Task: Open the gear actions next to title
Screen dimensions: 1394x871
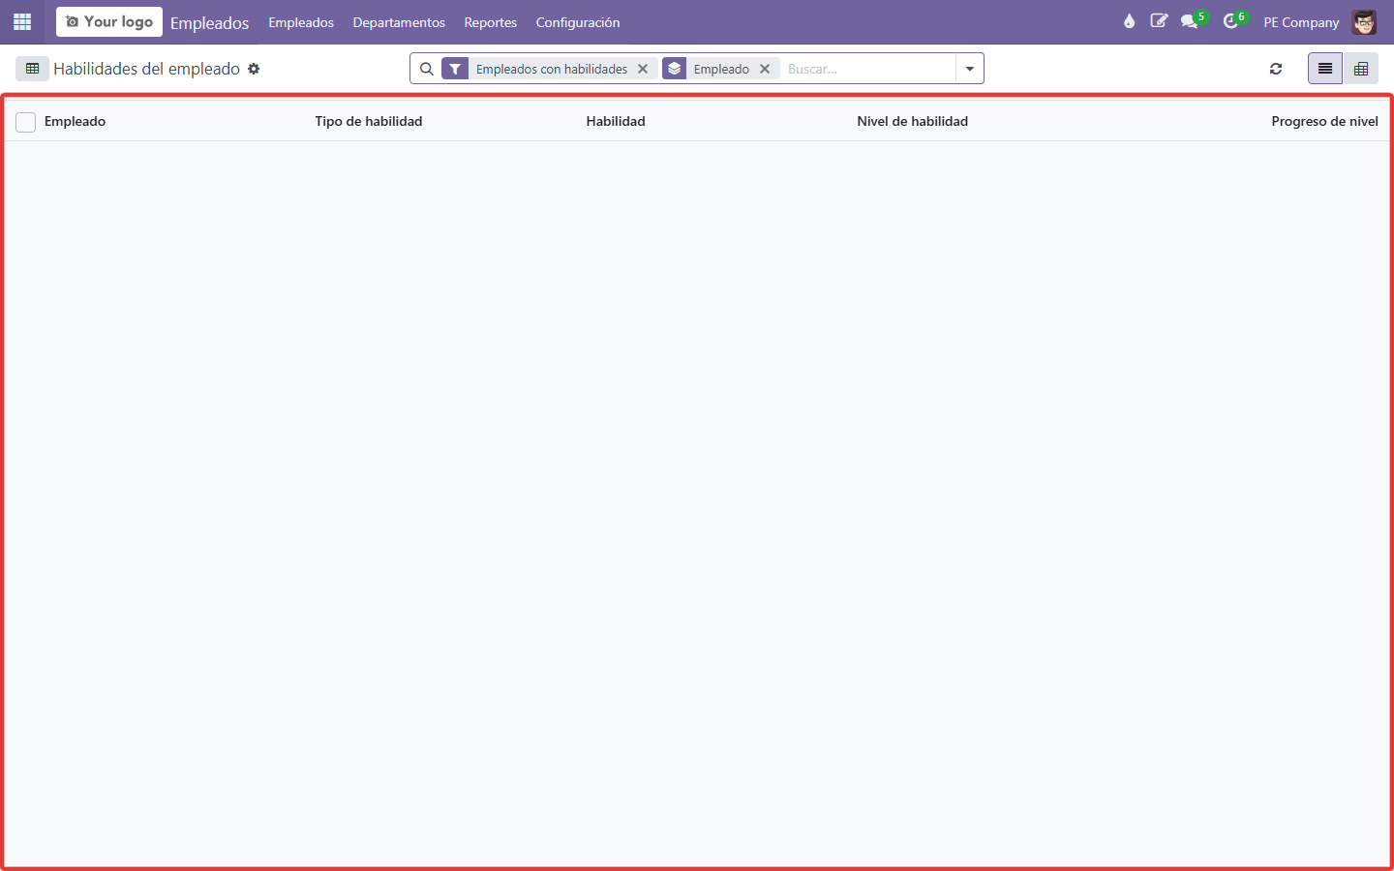Action: click(x=254, y=69)
